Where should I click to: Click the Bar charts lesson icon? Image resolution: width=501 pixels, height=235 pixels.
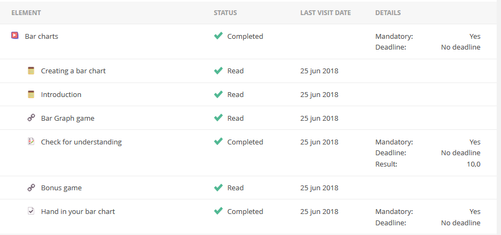[15, 36]
